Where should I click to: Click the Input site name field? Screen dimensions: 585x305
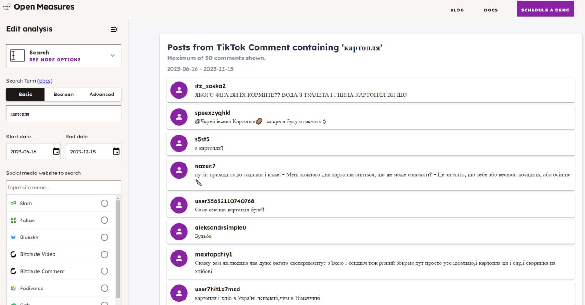pos(64,188)
